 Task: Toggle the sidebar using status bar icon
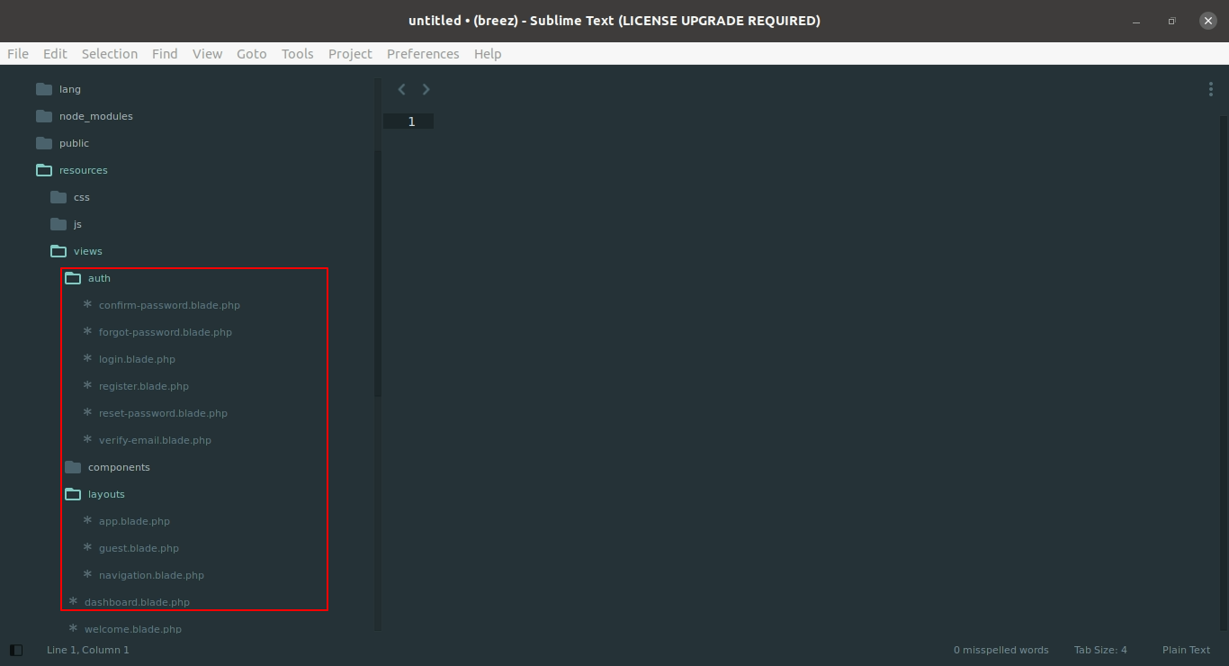point(15,650)
